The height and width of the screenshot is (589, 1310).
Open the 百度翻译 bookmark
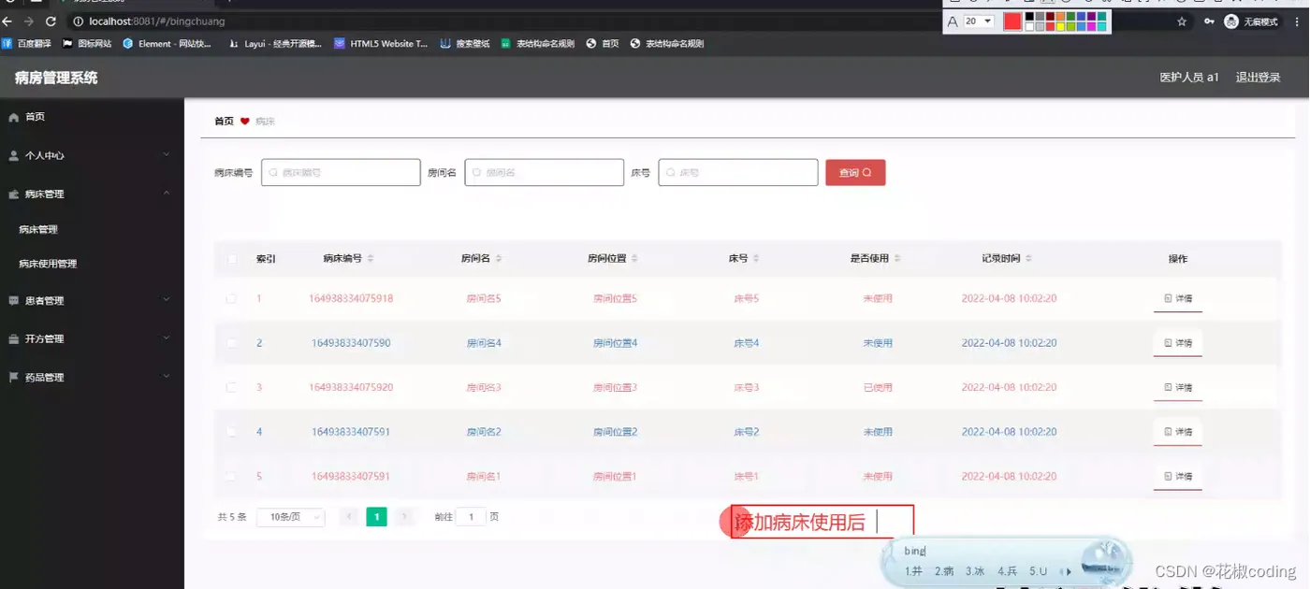tap(26, 43)
